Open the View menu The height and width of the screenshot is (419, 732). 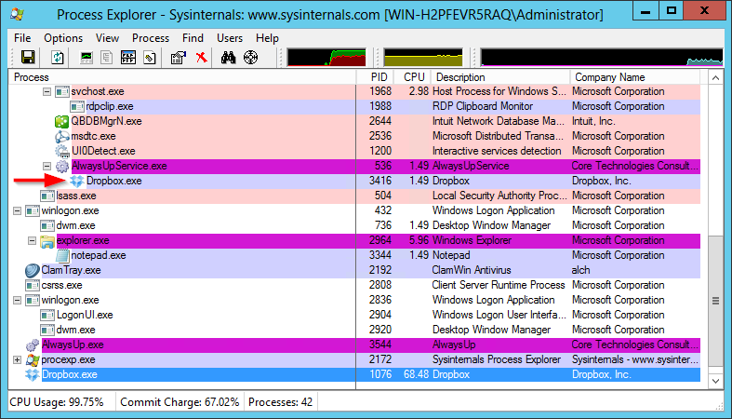[107, 38]
